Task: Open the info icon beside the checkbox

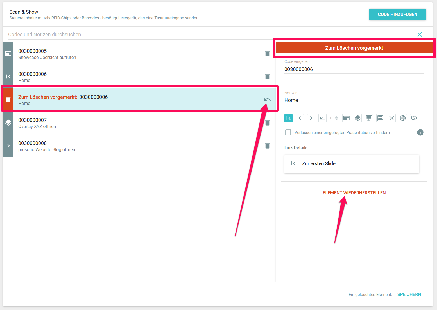Action: click(420, 133)
